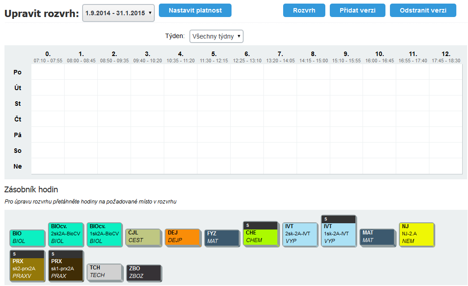Click the Nastavit platnost button
468x286 pixels.
tap(195, 10)
